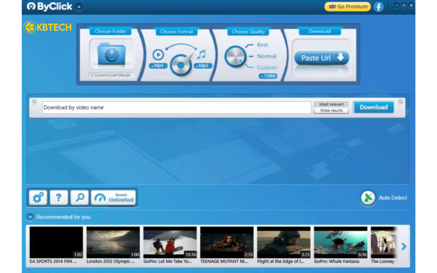Collapse the Recommended for you section
Screen dimensions: 437x273
pyautogui.click(x=30, y=217)
